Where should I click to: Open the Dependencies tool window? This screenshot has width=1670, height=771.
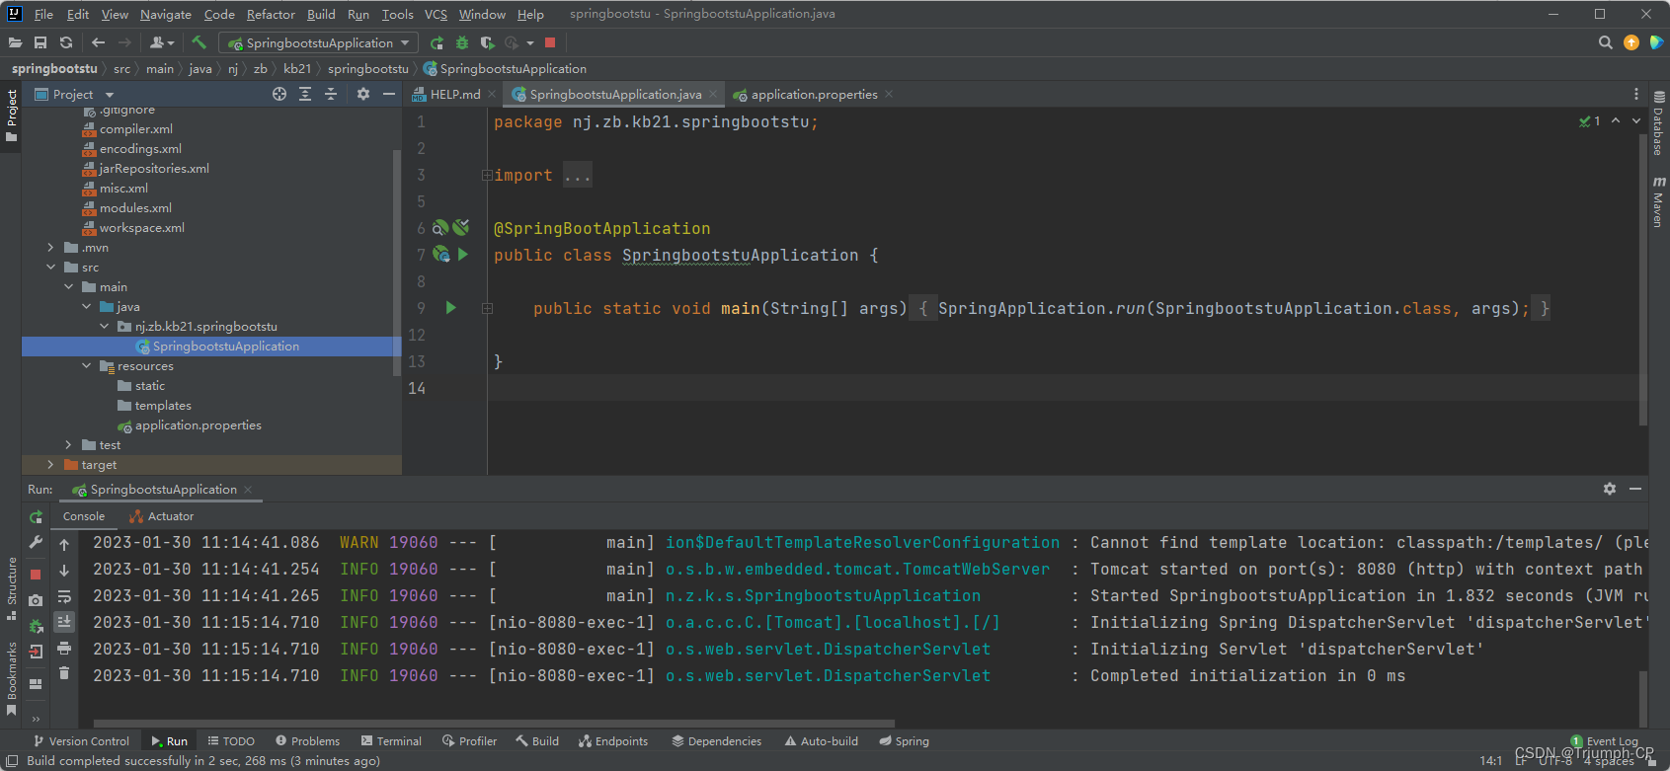point(717,741)
